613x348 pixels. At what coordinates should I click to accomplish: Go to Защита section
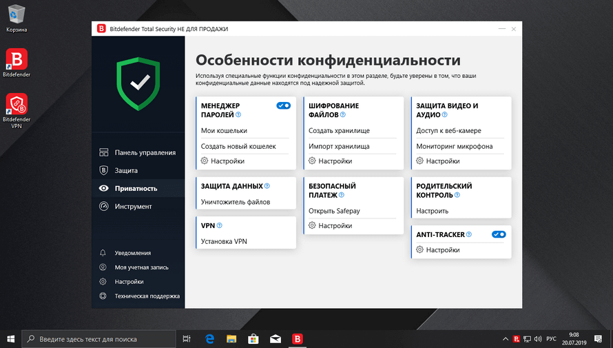[x=138, y=170]
